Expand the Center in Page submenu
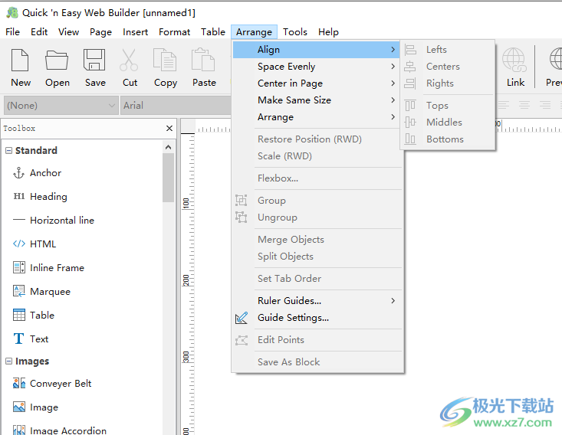The width and height of the screenshot is (562, 435). coord(317,83)
